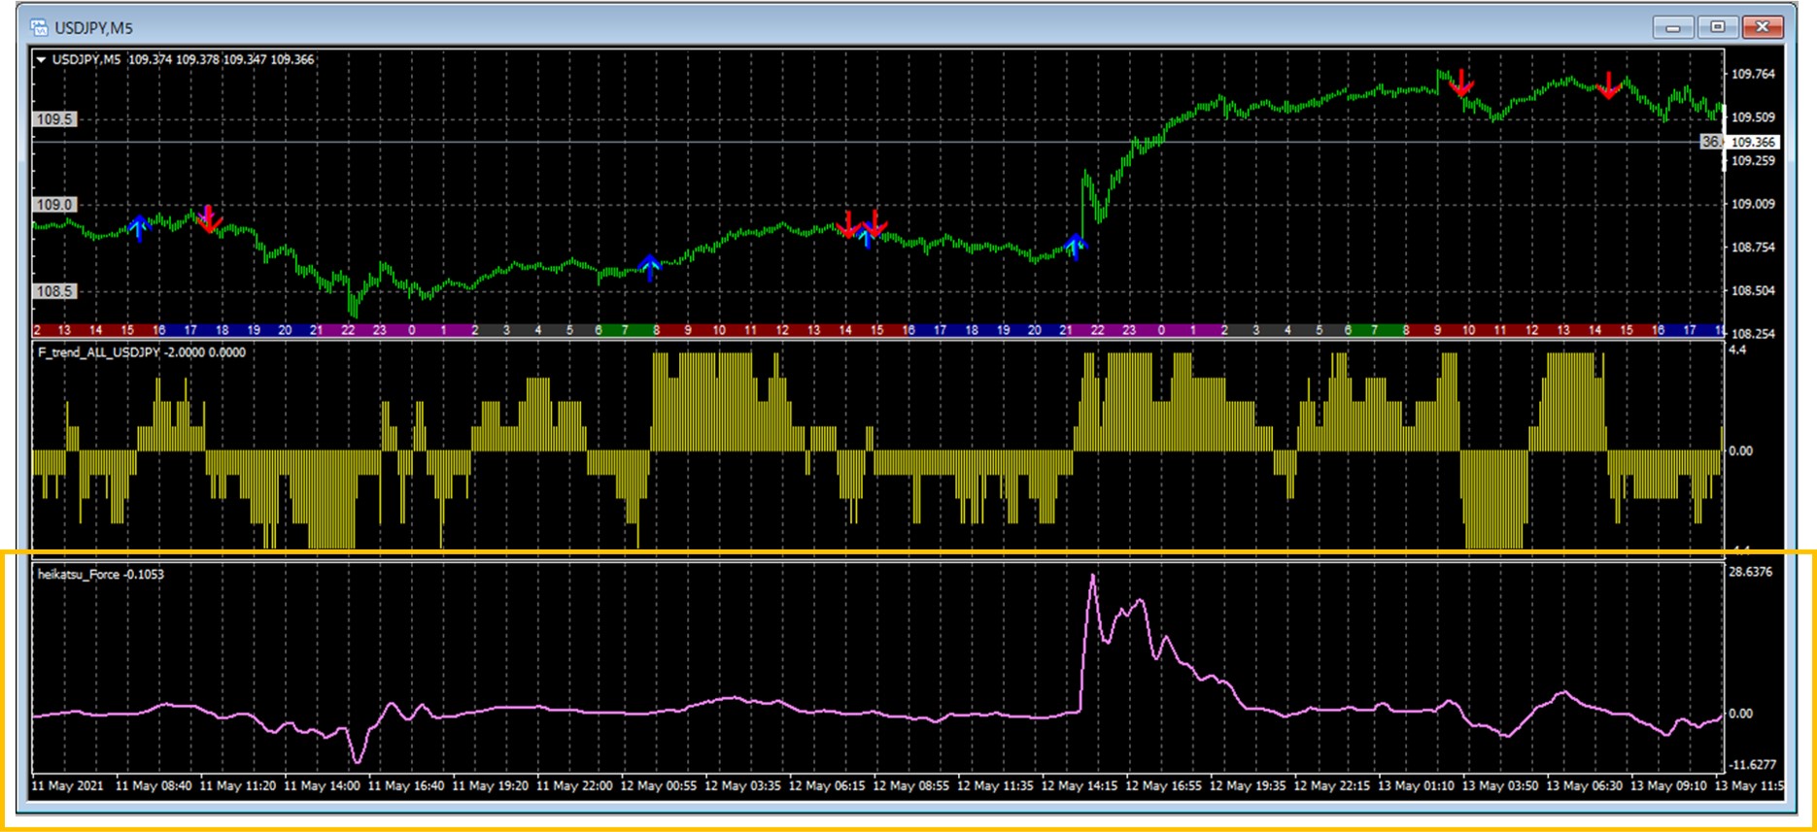This screenshot has width=1817, height=832.
Task: Click blue up arrow just before price spike
Action: (1074, 246)
